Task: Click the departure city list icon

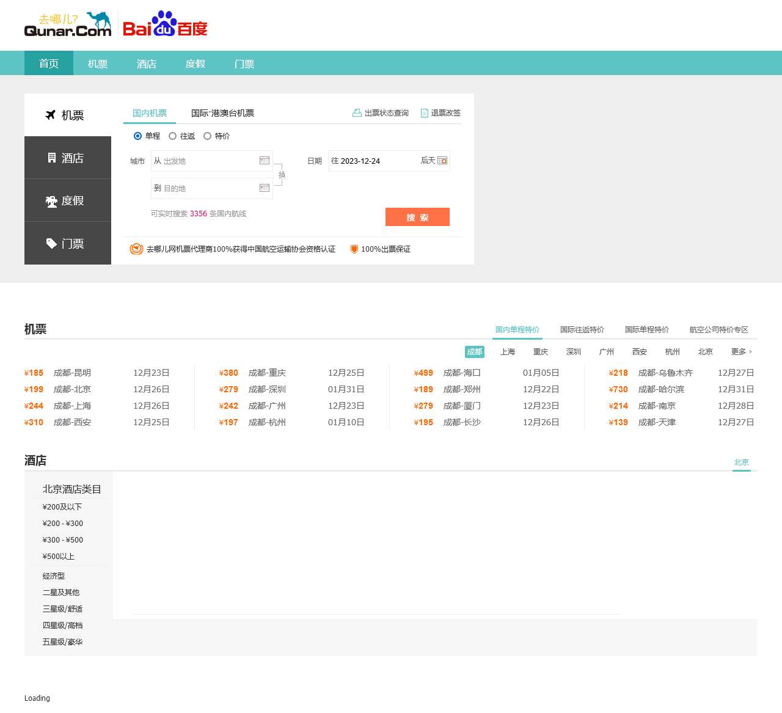Action: click(x=265, y=161)
